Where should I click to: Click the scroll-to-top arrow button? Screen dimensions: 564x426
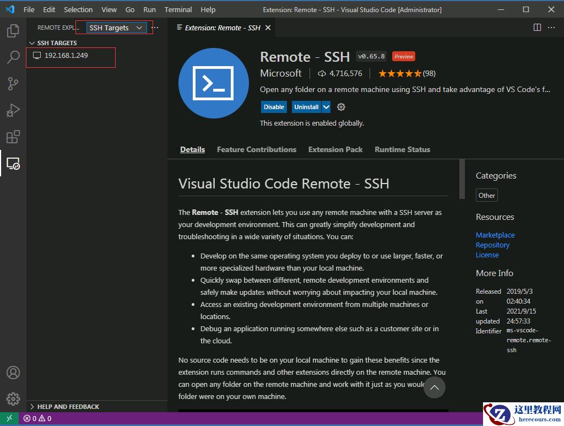(434, 388)
